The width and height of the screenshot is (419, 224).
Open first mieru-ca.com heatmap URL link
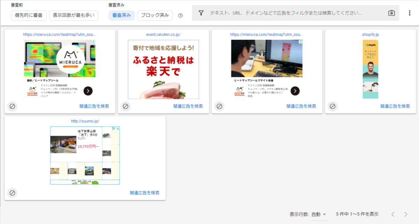tap(59, 35)
